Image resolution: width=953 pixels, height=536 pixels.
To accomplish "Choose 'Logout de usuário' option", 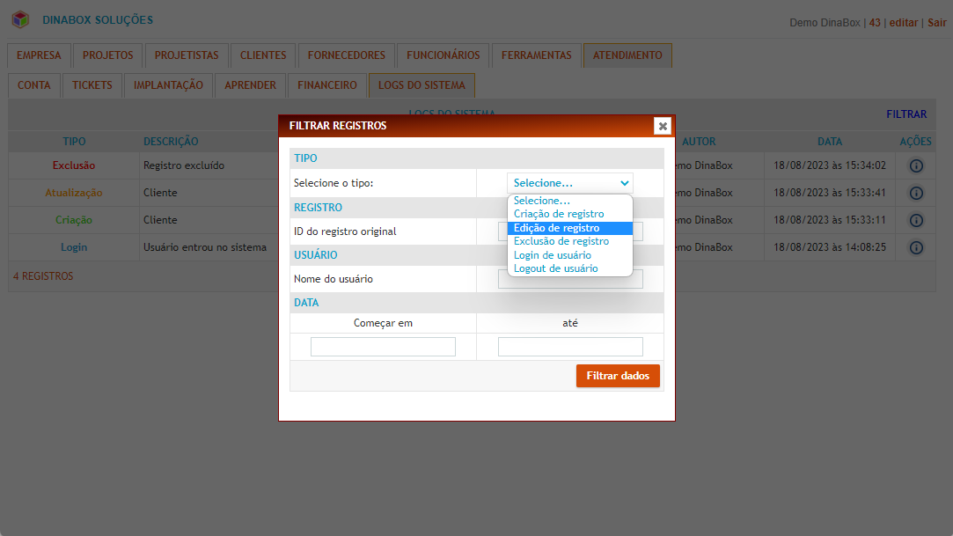I will (555, 268).
